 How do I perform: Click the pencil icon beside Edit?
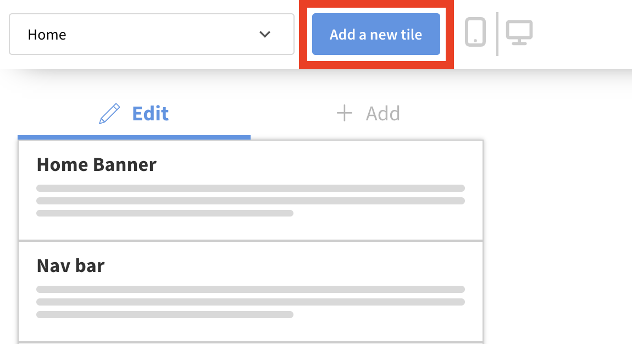click(x=109, y=114)
